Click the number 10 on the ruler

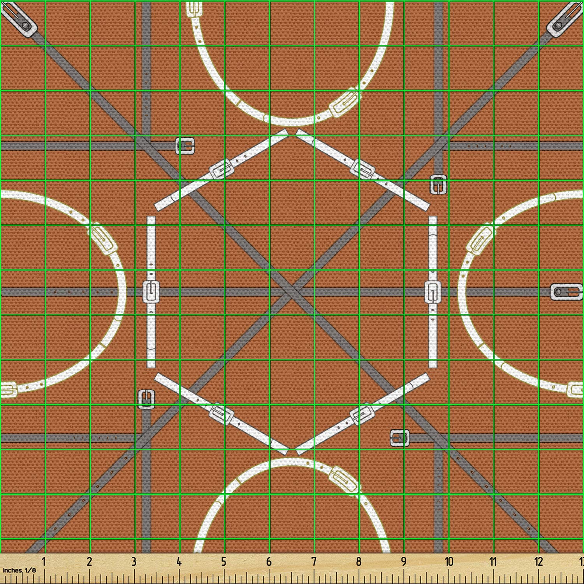tap(449, 562)
